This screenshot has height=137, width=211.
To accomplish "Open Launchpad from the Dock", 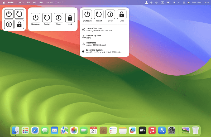I will (x=25, y=130).
